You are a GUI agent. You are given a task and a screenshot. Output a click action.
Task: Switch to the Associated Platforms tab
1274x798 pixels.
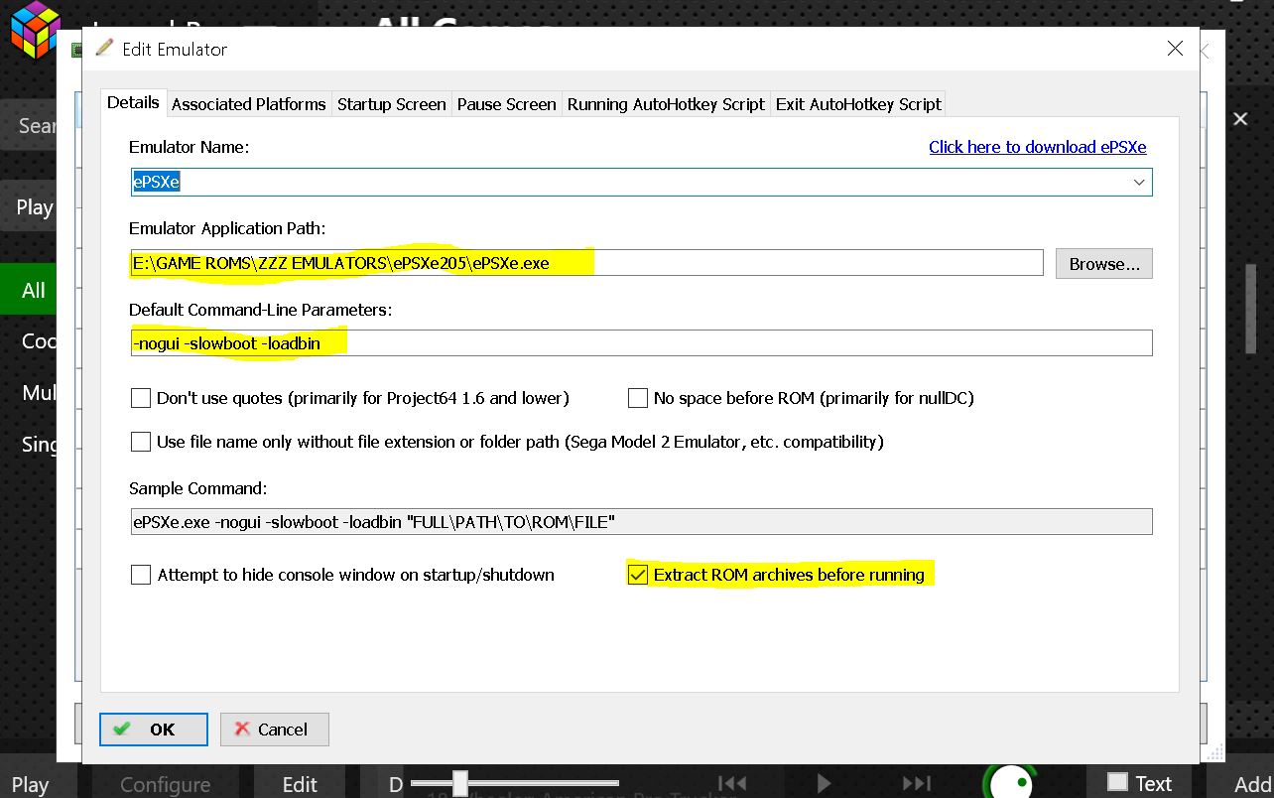[248, 104]
